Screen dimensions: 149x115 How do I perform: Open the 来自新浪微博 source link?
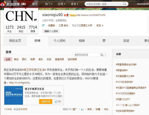tap(21, 109)
